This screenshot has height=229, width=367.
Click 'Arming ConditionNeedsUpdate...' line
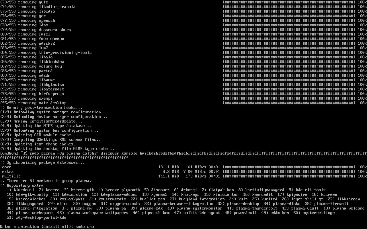(x=41, y=121)
